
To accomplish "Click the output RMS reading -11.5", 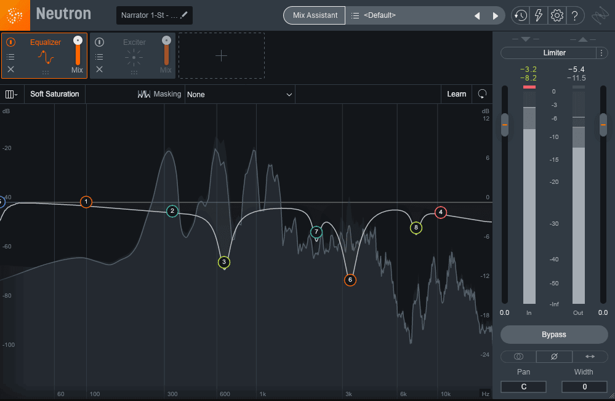I will 576,78.
